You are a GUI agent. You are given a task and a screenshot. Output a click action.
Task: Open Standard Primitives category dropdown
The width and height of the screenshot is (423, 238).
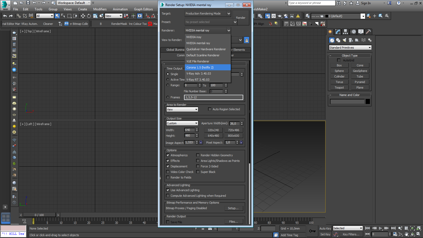(350, 48)
